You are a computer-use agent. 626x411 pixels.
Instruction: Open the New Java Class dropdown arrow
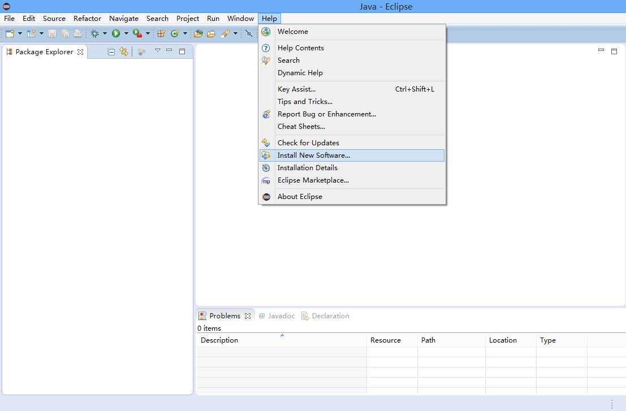pyautogui.click(x=185, y=33)
